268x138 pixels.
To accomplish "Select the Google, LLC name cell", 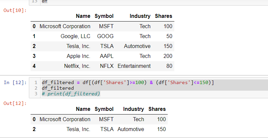I will tap(75, 36).
